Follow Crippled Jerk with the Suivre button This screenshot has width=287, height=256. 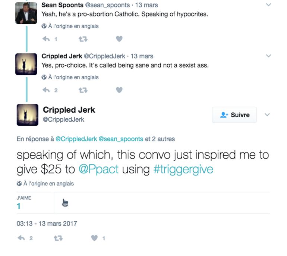point(234,115)
